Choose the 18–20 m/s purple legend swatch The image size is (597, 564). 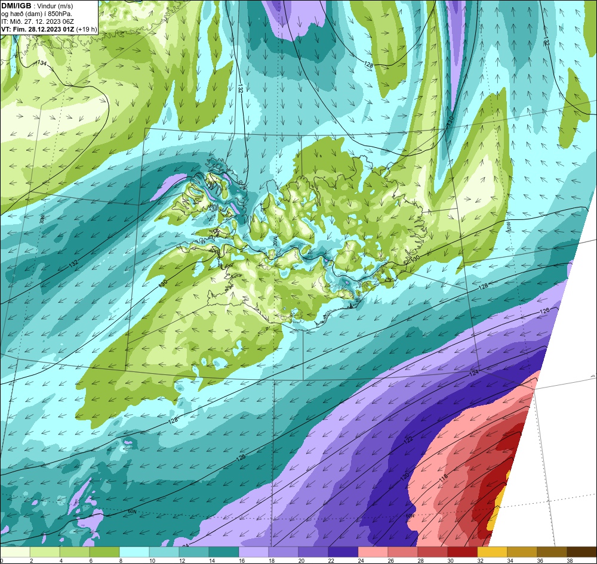pos(284,552)
